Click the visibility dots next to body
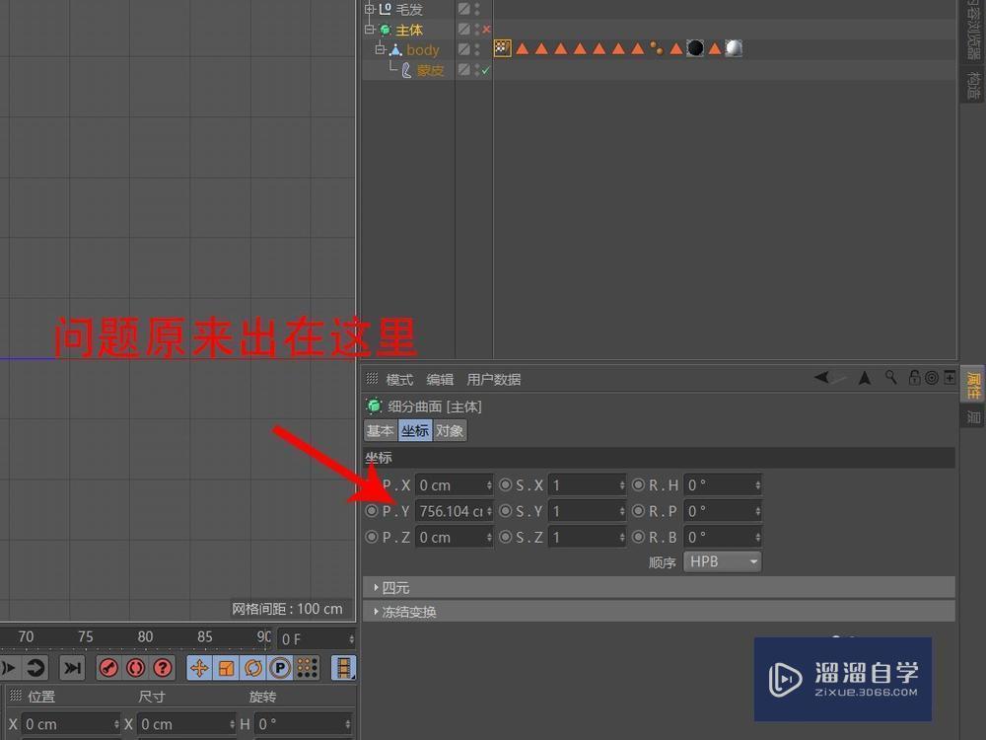 pos(476,49)
